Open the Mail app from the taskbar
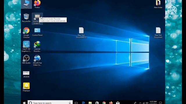This screenshot has width=186, height=104. pyautogui.click(x=118, y=103)
